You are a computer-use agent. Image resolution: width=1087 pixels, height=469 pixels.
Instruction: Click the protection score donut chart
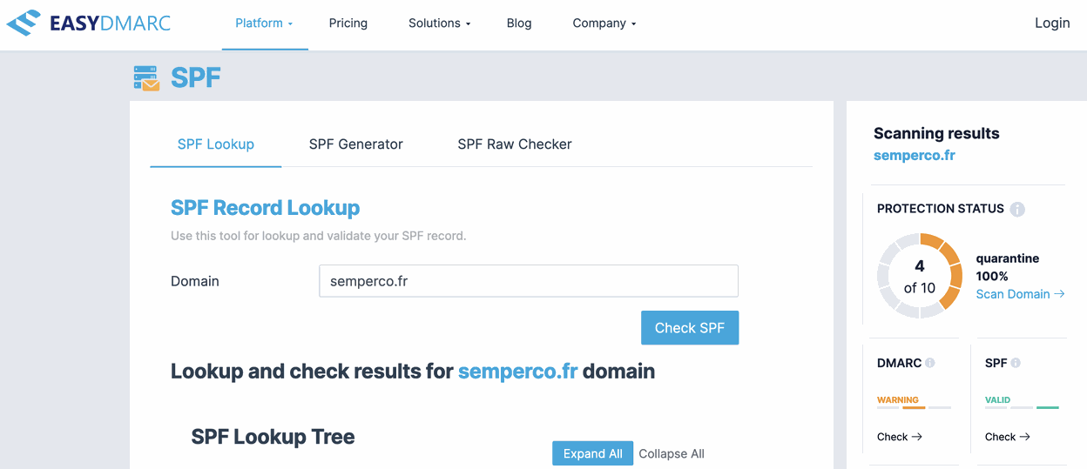click(919, 276)
